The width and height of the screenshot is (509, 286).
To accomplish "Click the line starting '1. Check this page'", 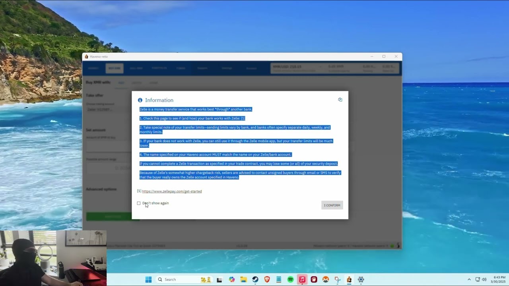I will (x=192, y=118).
